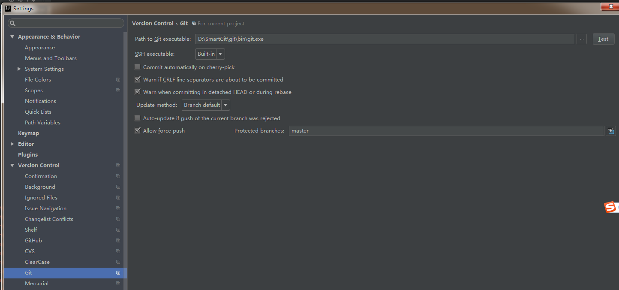
Task: Enable Auto-update if push was rejected
Action: (x=138, y=118)
